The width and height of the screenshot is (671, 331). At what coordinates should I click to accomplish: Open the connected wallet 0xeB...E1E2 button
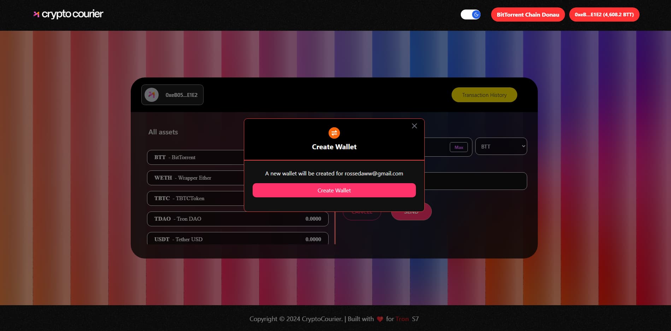604,14
